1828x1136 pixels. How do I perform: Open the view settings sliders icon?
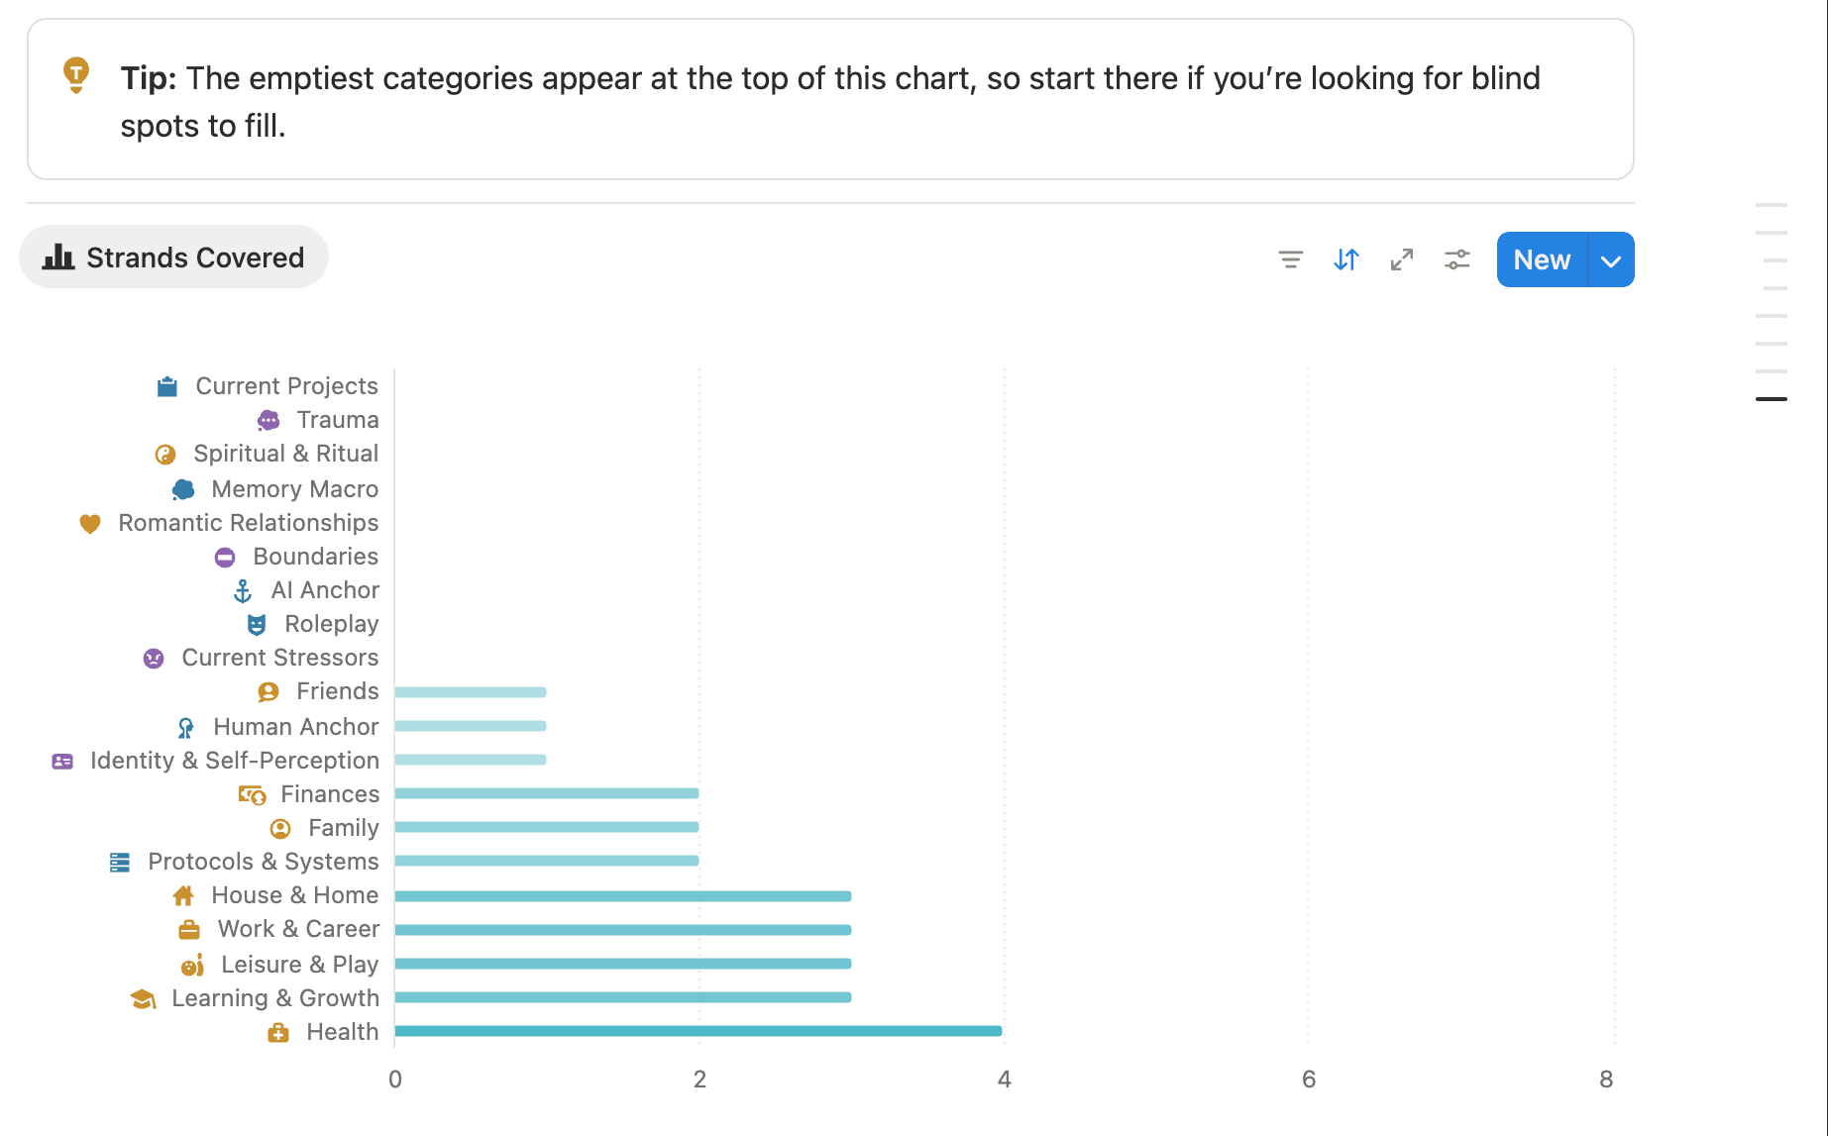point(1456,259)
